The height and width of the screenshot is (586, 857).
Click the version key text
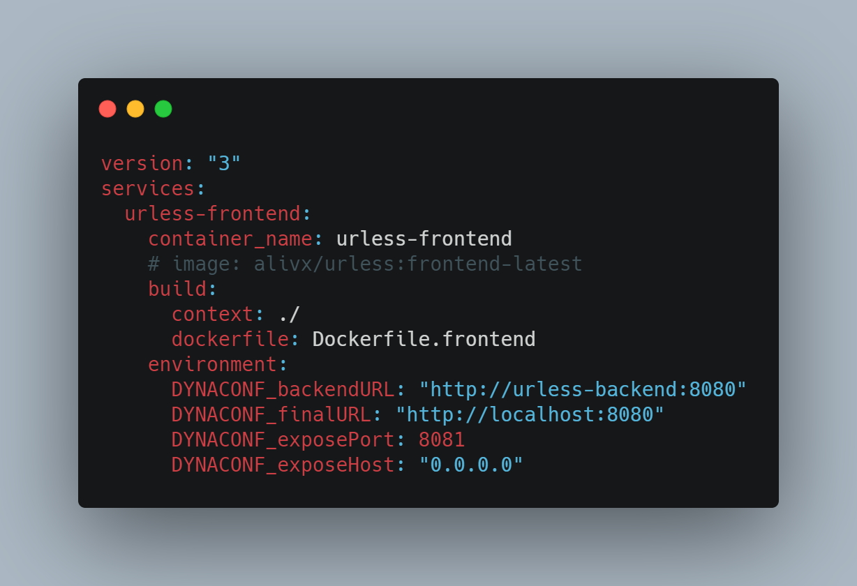point(142,163)
